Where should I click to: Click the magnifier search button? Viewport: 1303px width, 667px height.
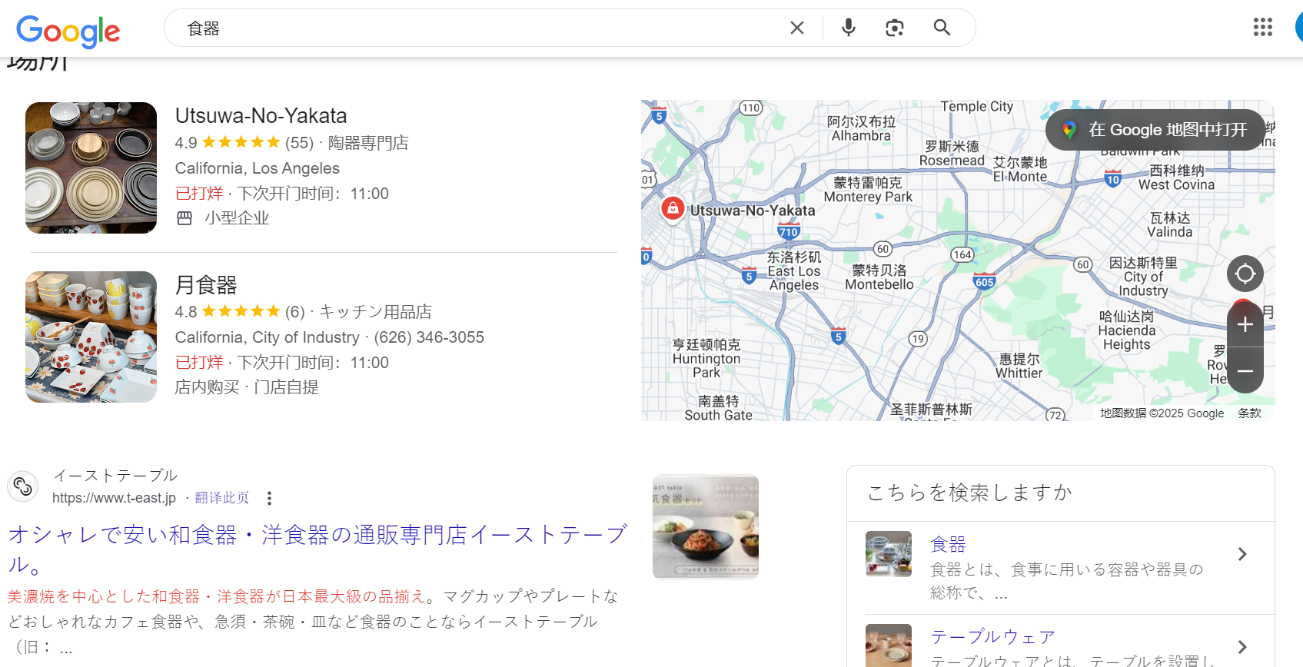pyautogui.click(x=942, y=28)
